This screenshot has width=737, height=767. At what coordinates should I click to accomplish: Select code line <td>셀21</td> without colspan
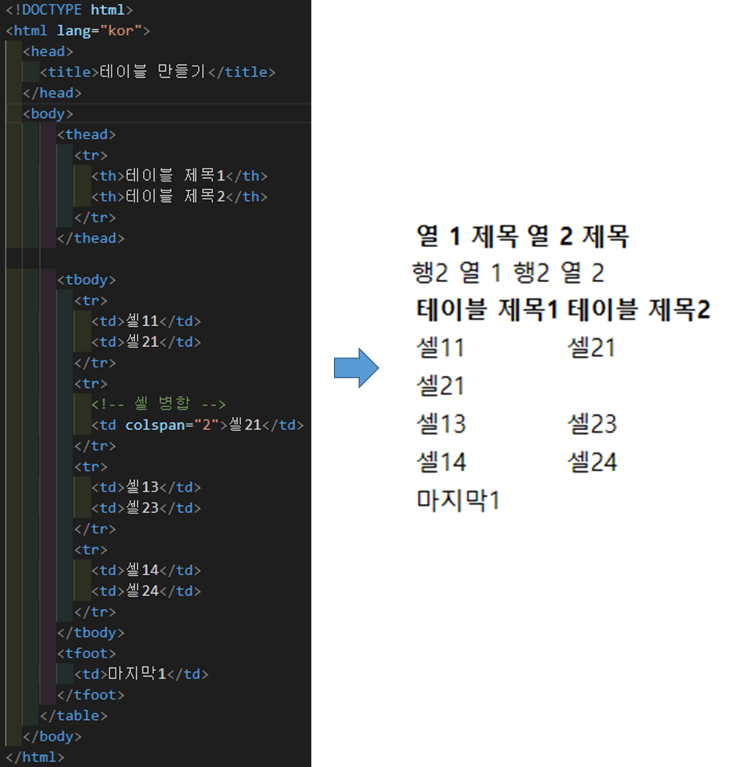(146, 342)
